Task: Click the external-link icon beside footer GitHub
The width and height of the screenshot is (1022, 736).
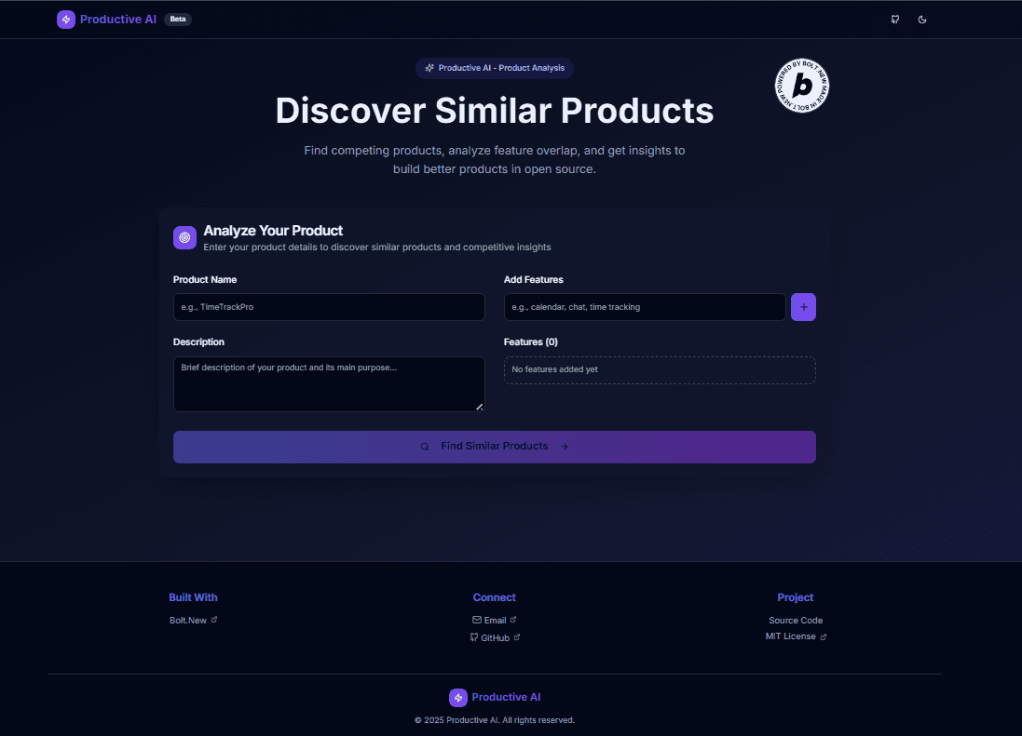Action: 517,637
